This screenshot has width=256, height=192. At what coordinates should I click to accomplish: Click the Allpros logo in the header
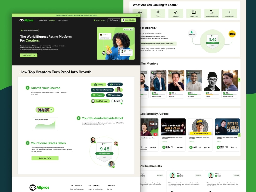[x=26, y=20]
